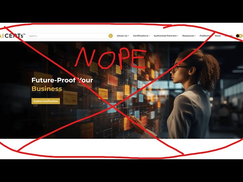243x182 pixels.
Task: Click the Future-Proof Your headline text
Action: [62, 80]
